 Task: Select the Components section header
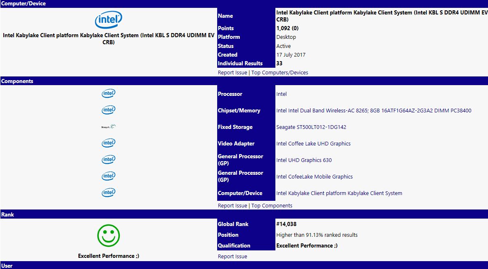tap(17, 81)
